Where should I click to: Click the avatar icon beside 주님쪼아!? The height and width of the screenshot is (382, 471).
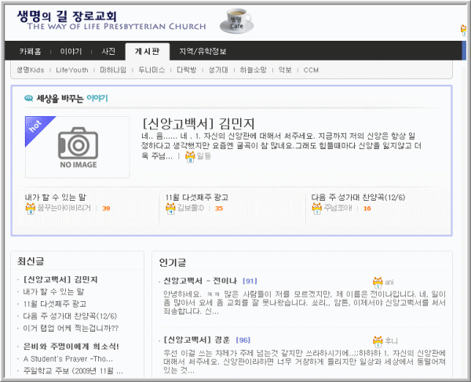(x=316, y=208)
